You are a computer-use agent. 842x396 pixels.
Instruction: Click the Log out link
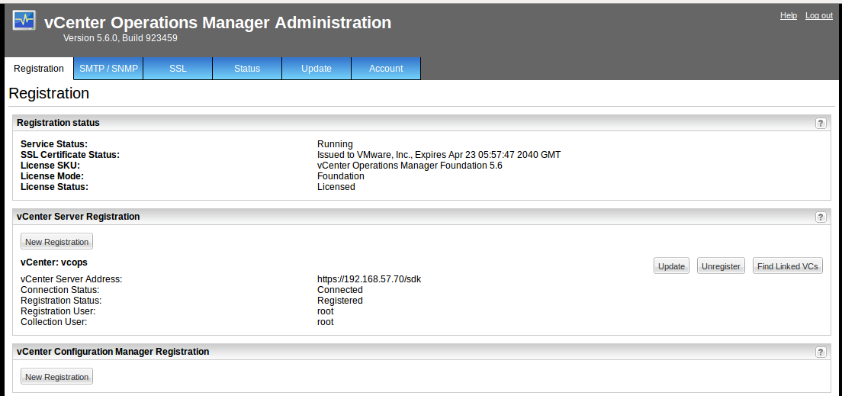[x=819, y=15]
